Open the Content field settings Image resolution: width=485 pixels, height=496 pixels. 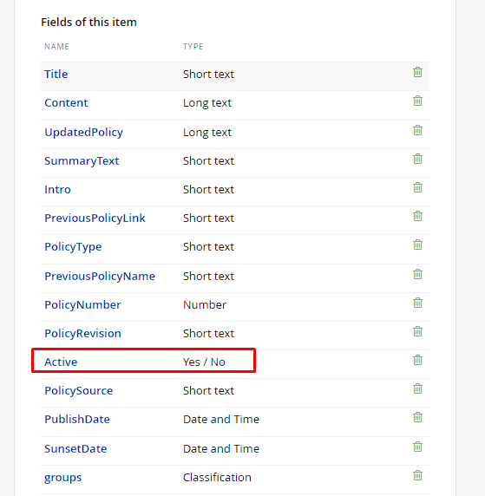pyautogui.click(x=66, y=103)
